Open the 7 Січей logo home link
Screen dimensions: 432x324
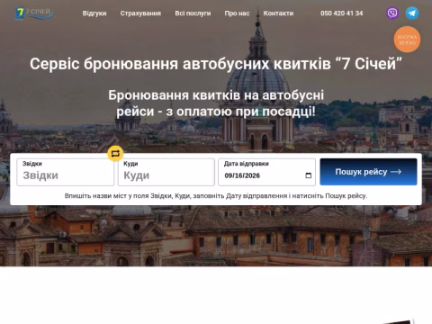pyautogui.click(x=34, y=13)
